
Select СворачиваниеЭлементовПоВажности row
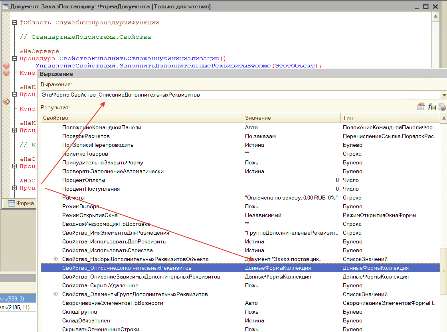tap(240, 303)
